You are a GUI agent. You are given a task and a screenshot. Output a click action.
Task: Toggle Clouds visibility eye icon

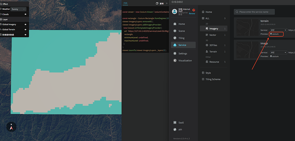click(25, 14)
